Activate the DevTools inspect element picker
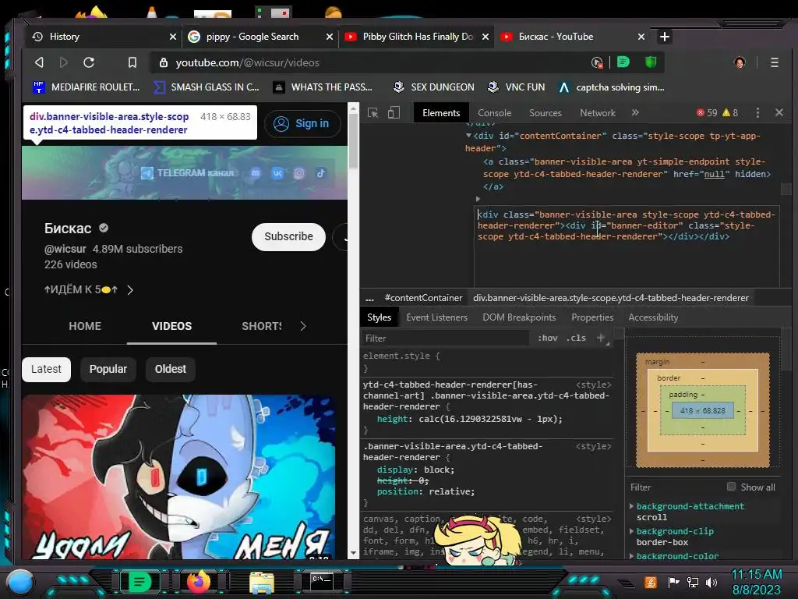The image size is (798, 599). [373, 112]
